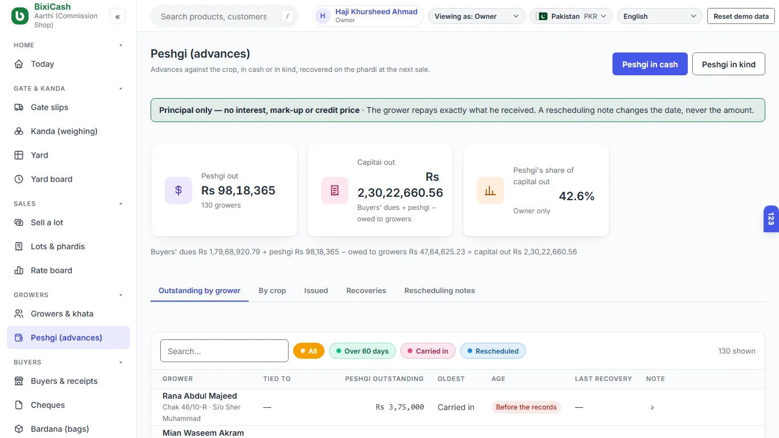Viewport: 779px width, 438px height.
Task: Open the English language dropdown
Action: point(660,17)
